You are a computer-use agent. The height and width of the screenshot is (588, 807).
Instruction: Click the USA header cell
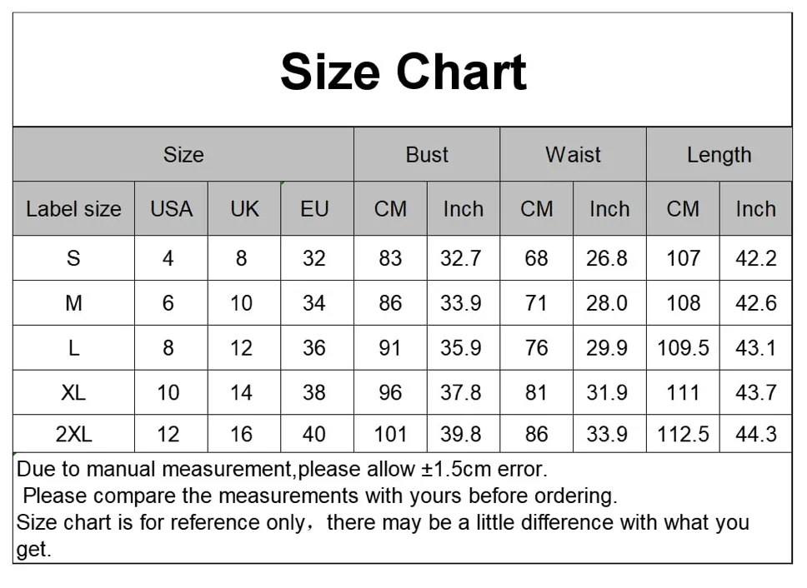(x=172, y=209)
